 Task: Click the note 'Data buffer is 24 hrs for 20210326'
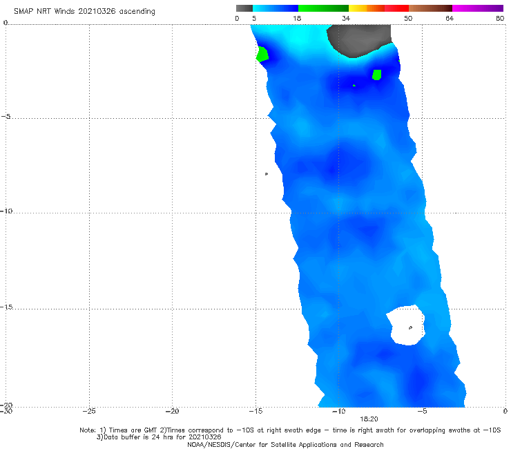click(159, 437)
